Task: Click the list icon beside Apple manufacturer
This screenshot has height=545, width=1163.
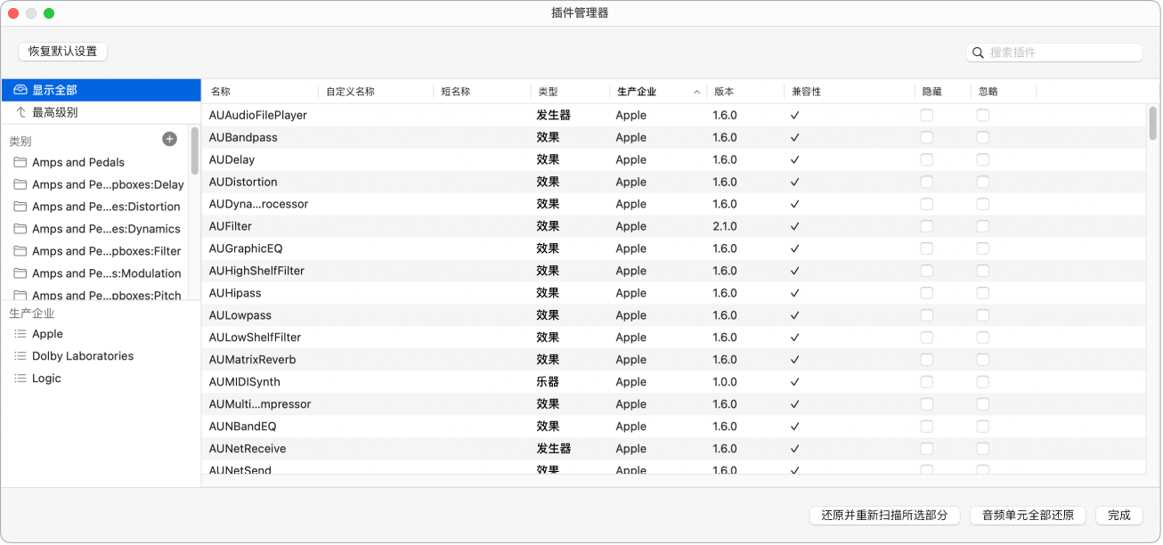Action: pos(20,334)
